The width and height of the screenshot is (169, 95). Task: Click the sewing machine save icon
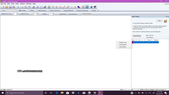click(x=166, y=21)
